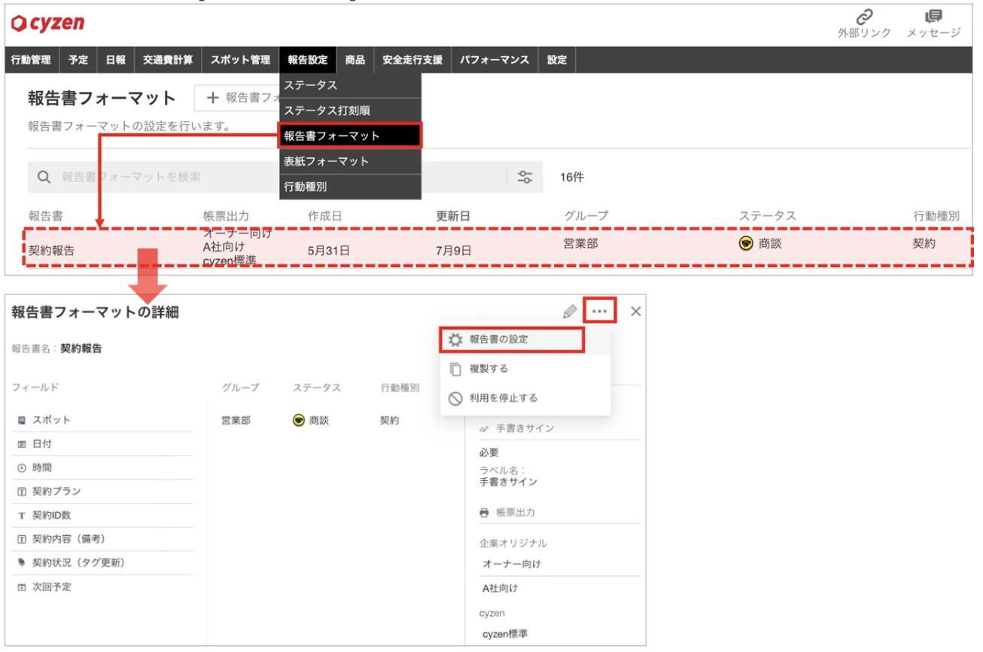Click the duplicate icon next to 複製する
The height and width of the screenshot is (652, 983).
click(x=455, y=369)
